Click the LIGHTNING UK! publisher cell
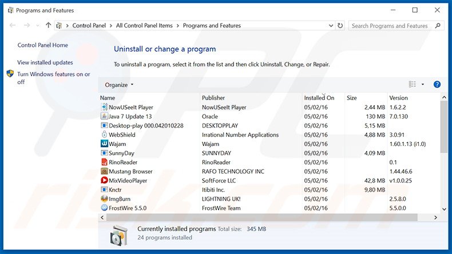The image size is (452, 254). click(221, 199)
